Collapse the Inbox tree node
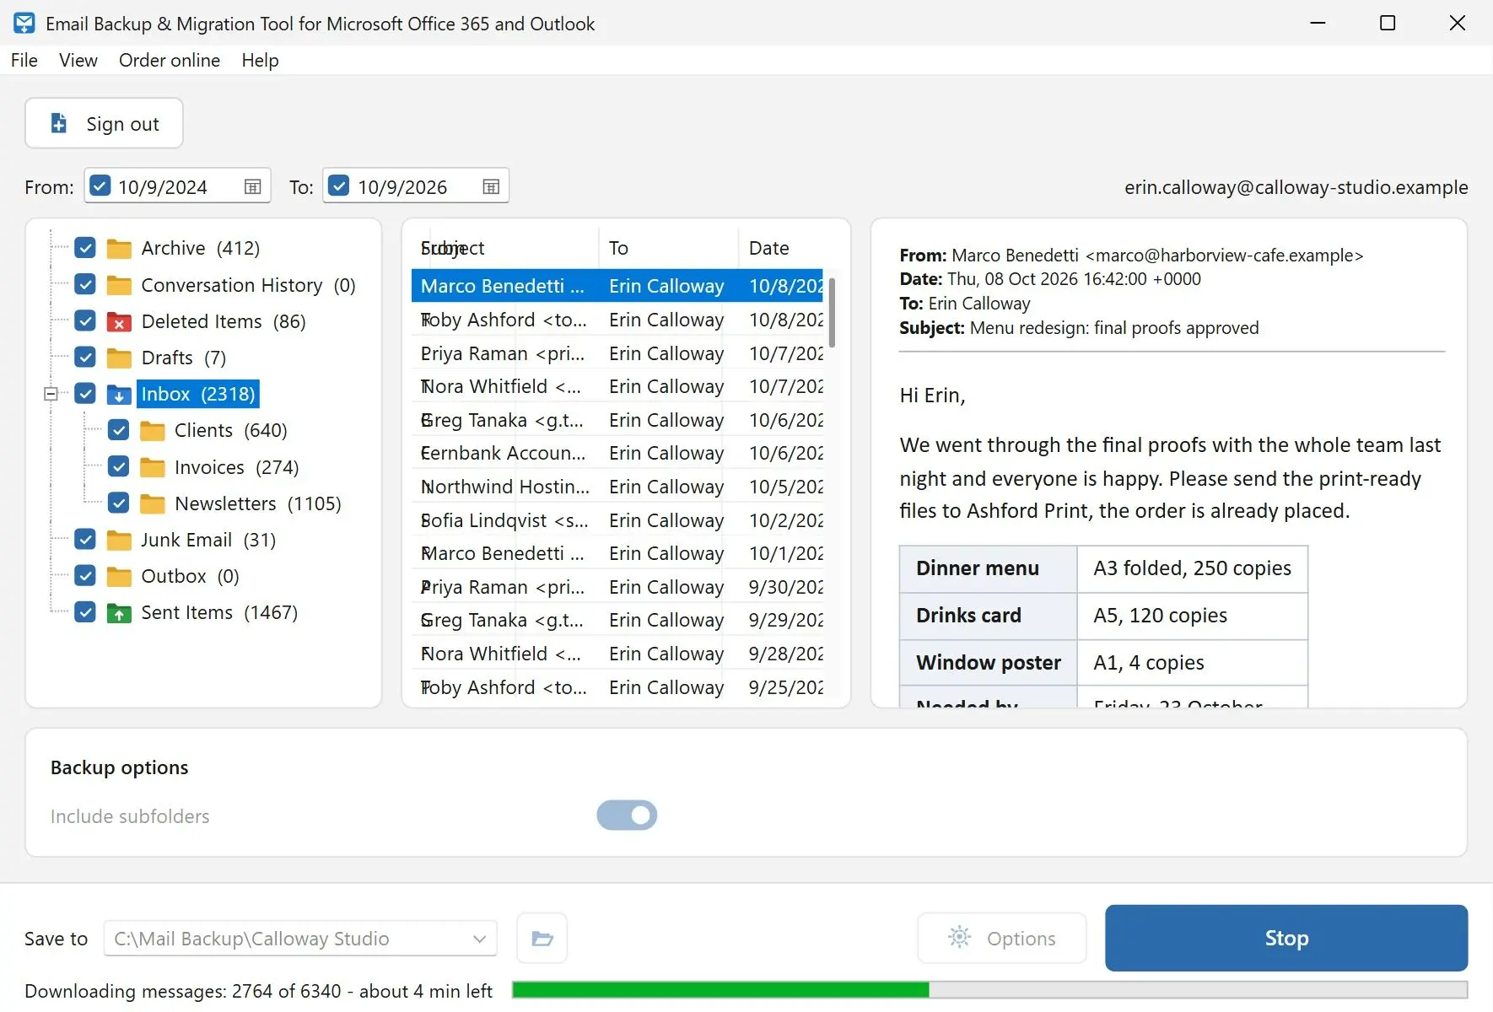The image size is (1493, 1012). tap(51, 394)
